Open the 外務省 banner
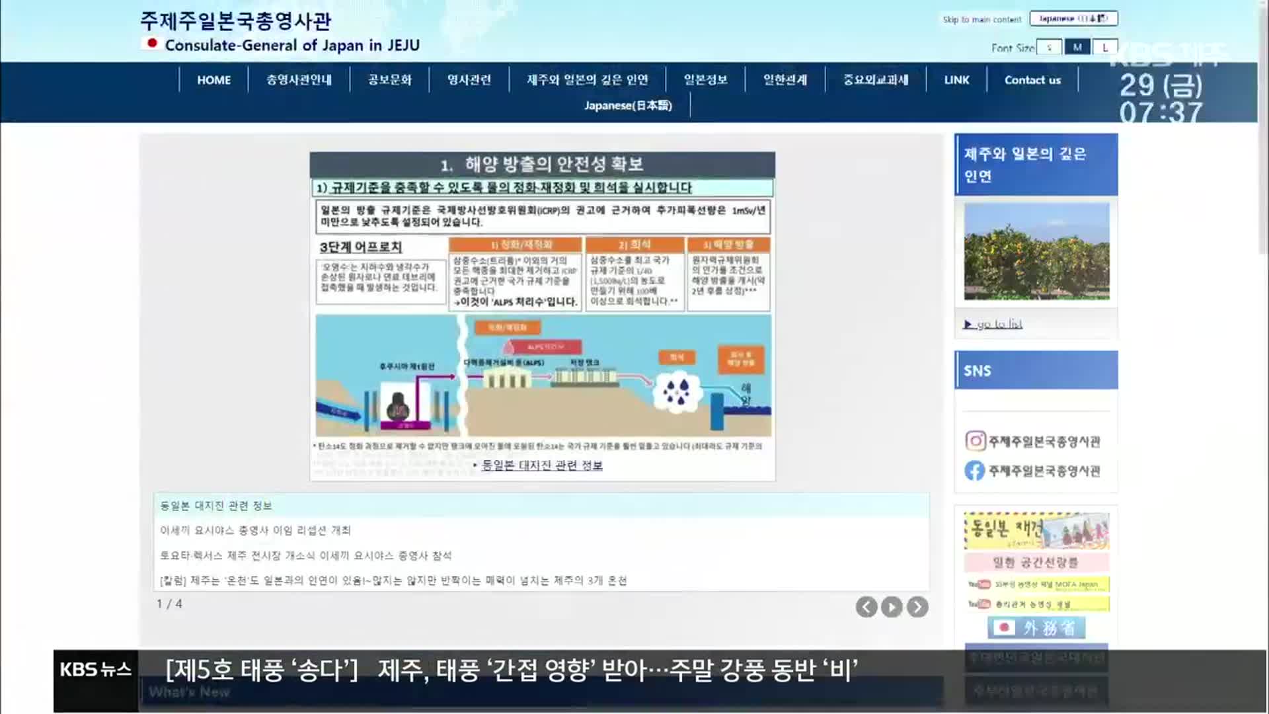The image size is (1269, 714). [x=1036, y=627]
